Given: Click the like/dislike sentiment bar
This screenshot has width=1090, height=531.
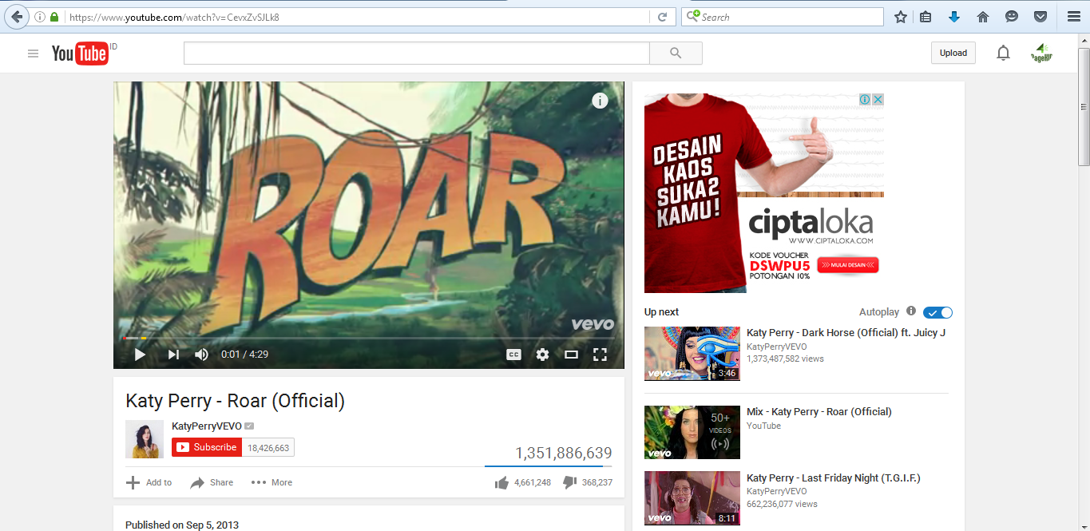Looking at the screenshot, I should pos(549,466).
